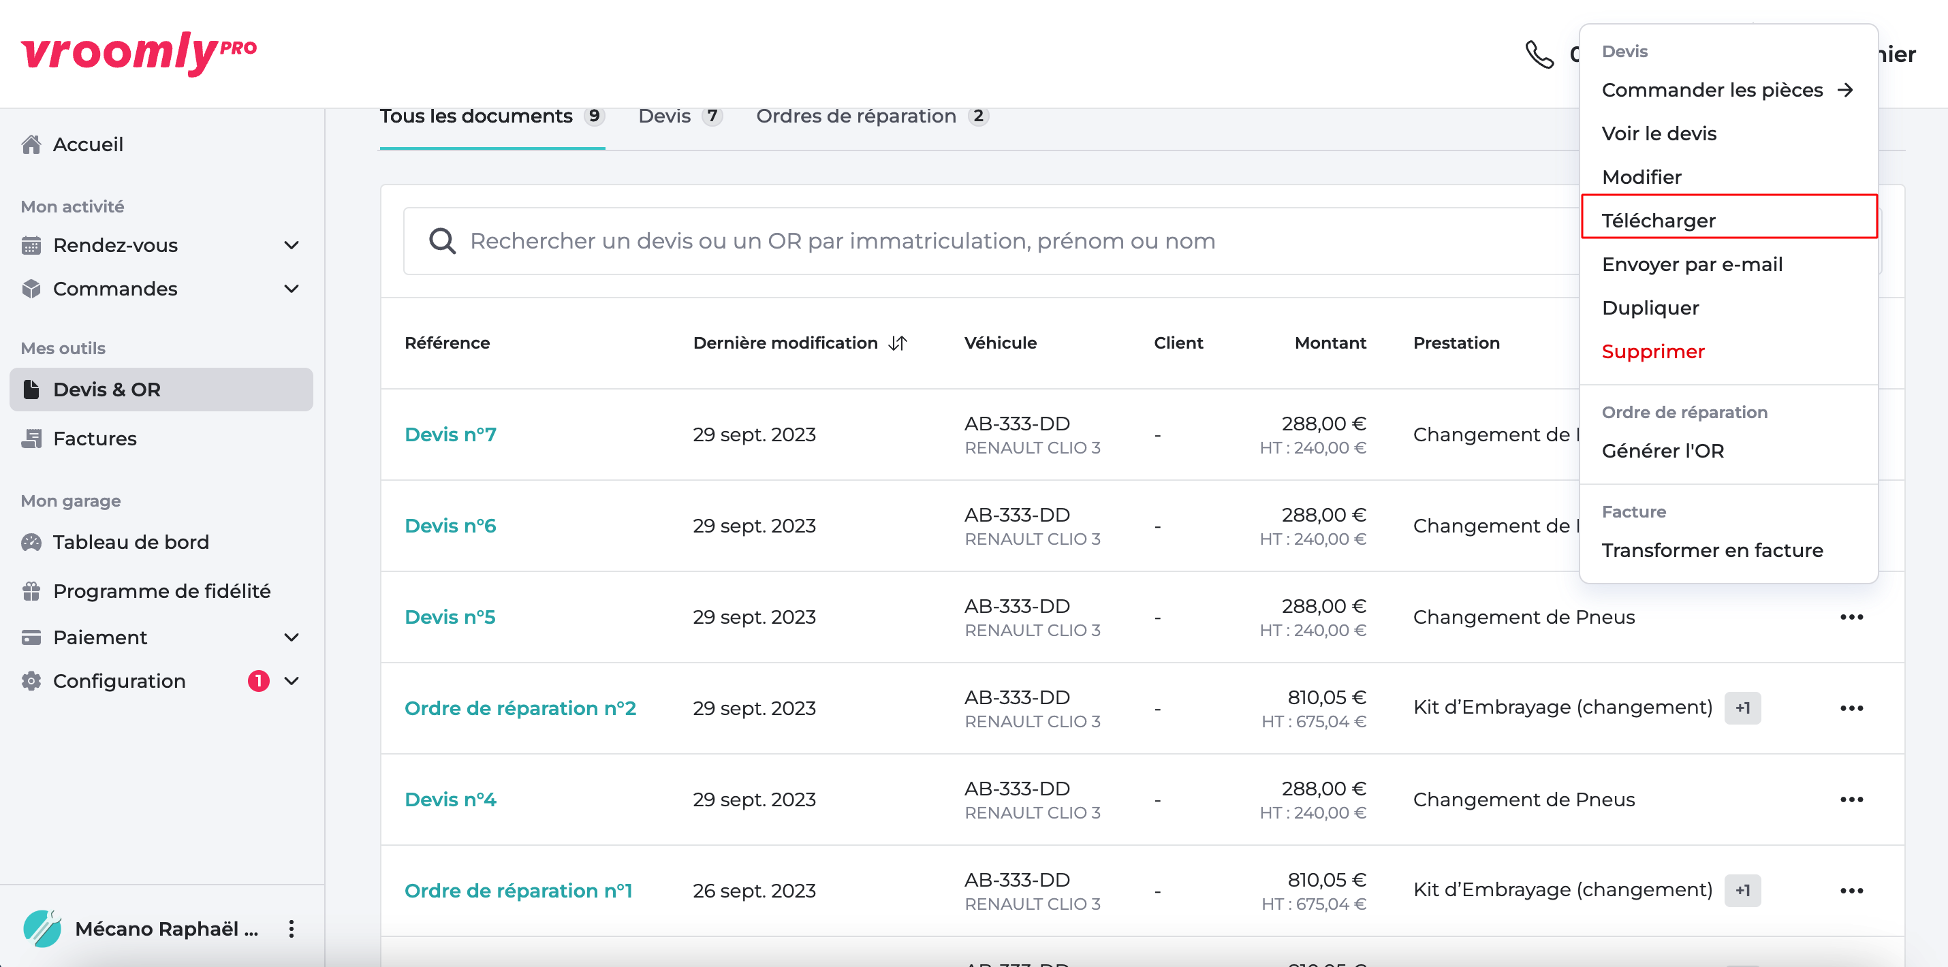Select Modifier in the Devis menu

[1728, 177]
